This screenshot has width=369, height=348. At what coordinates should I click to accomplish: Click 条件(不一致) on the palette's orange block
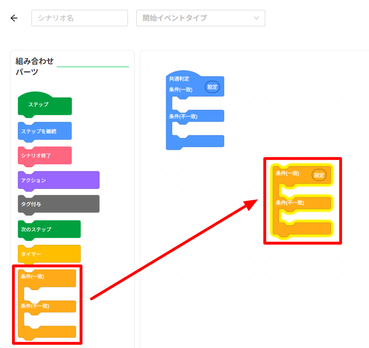tap(35, 306)
